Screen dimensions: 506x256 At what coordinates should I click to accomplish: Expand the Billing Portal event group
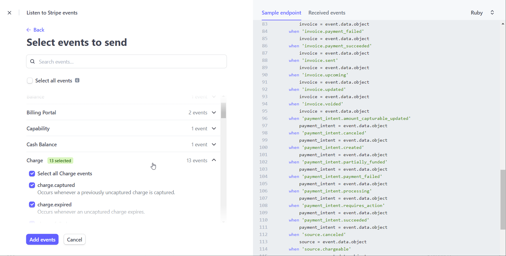coord(214,113)
